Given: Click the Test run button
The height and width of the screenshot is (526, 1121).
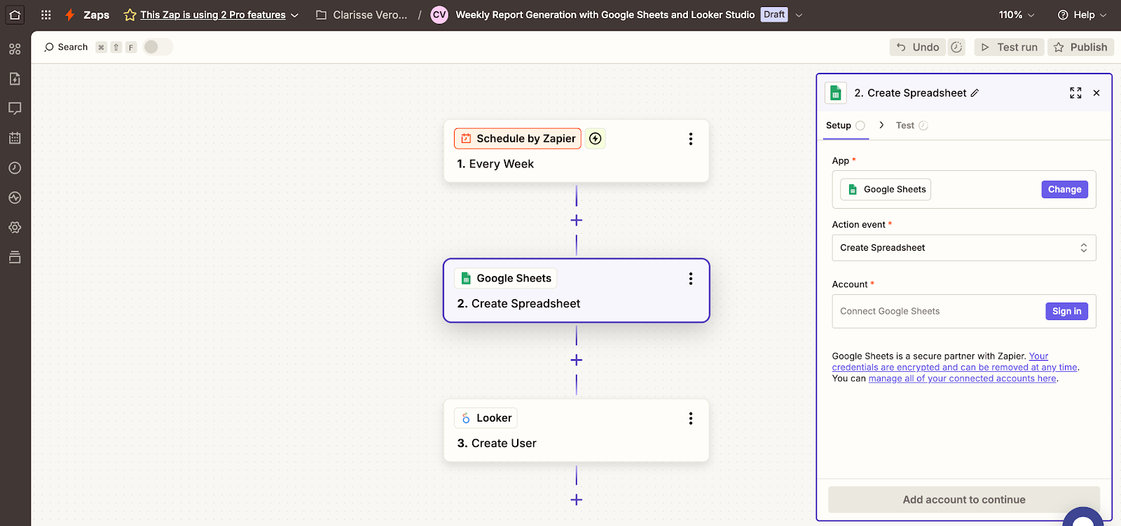Looking at the screenshot, I should (x=1009, y=47).
